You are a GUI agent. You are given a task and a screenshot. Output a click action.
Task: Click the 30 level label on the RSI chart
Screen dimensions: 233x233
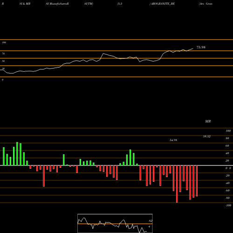pyautogui.click(x=3, y=69)
